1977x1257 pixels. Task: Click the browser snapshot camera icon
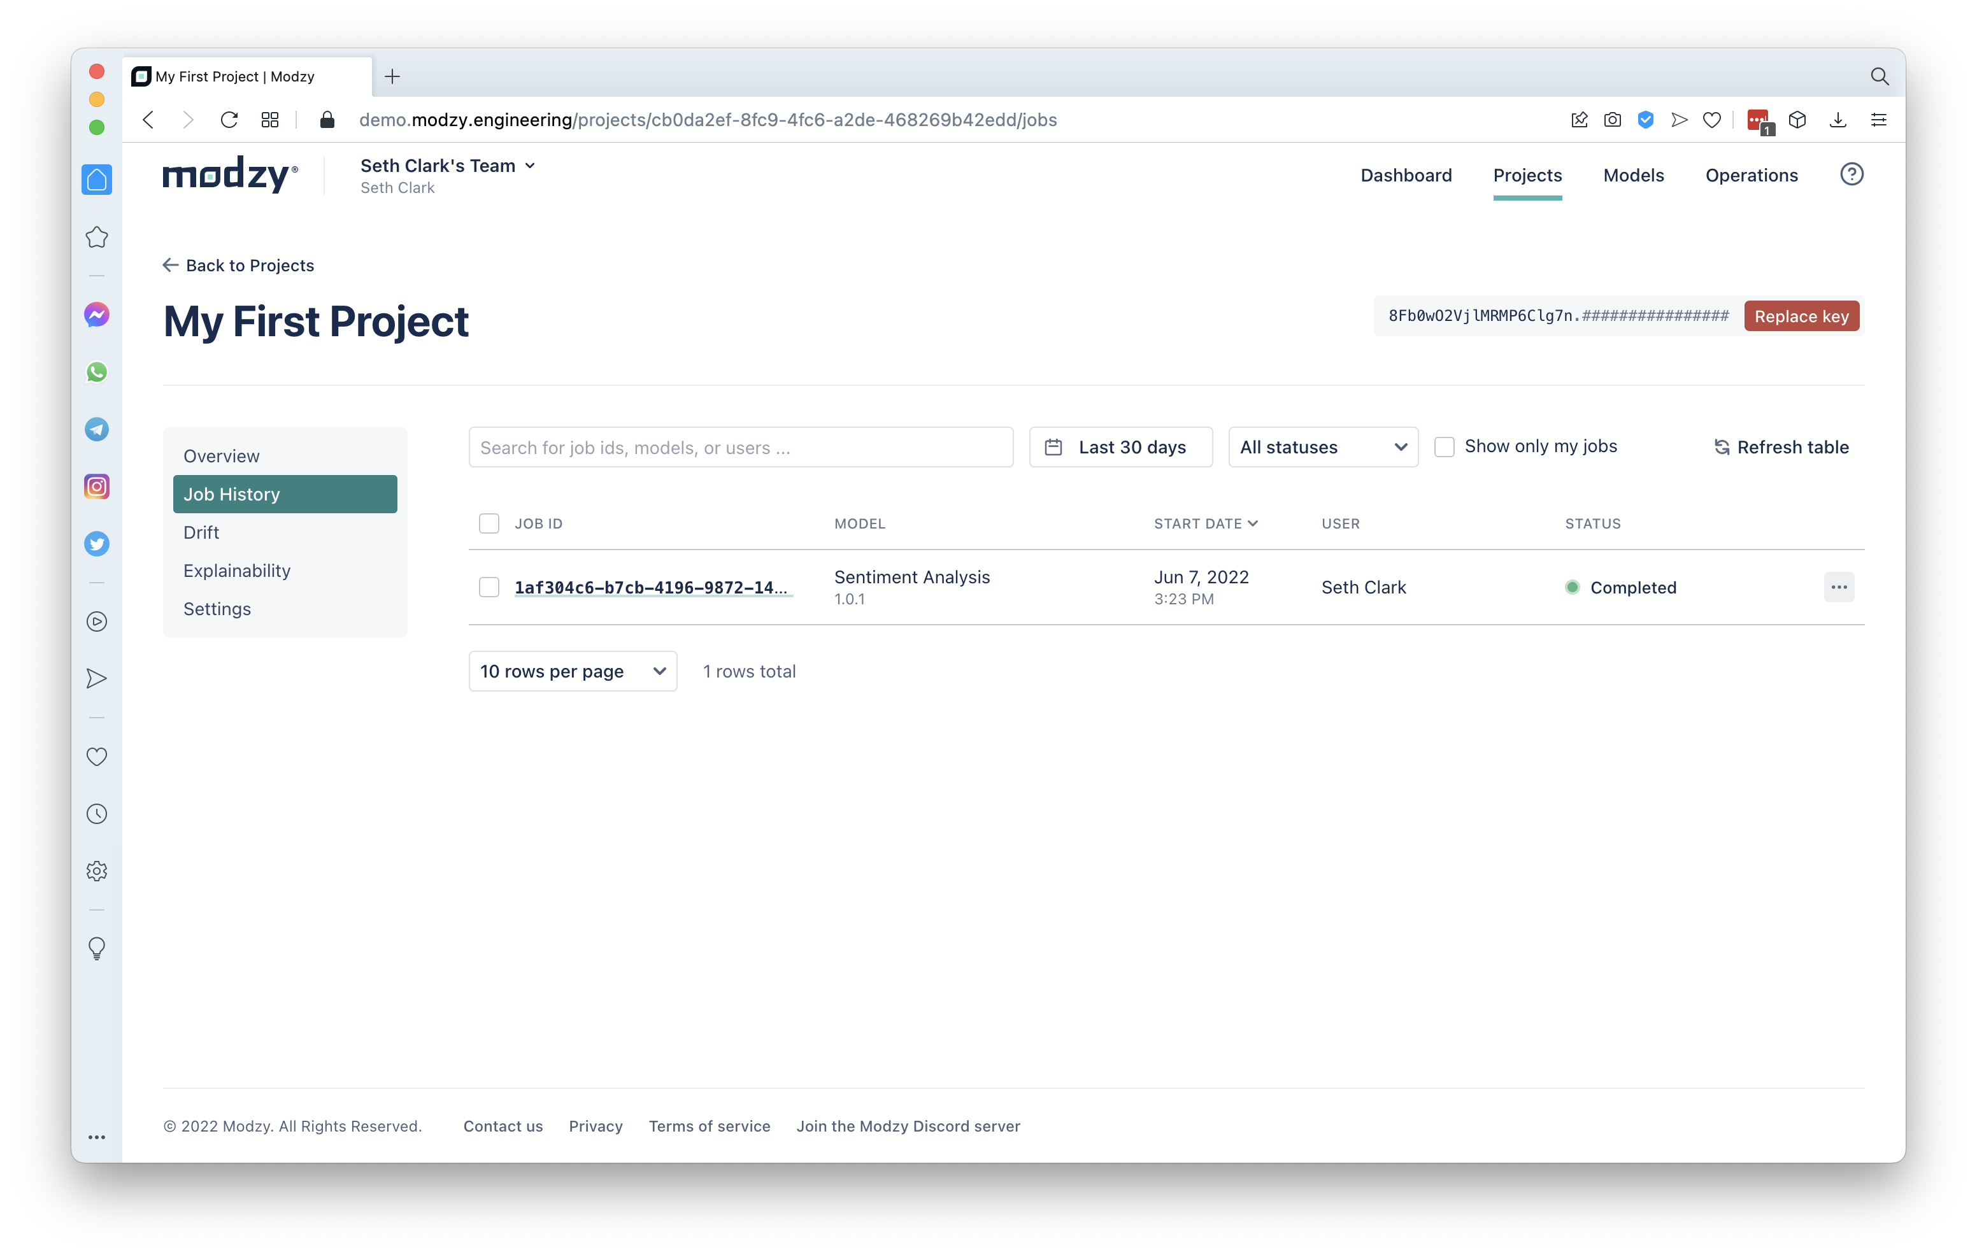pyautogui.click(x=1611, y=120)
